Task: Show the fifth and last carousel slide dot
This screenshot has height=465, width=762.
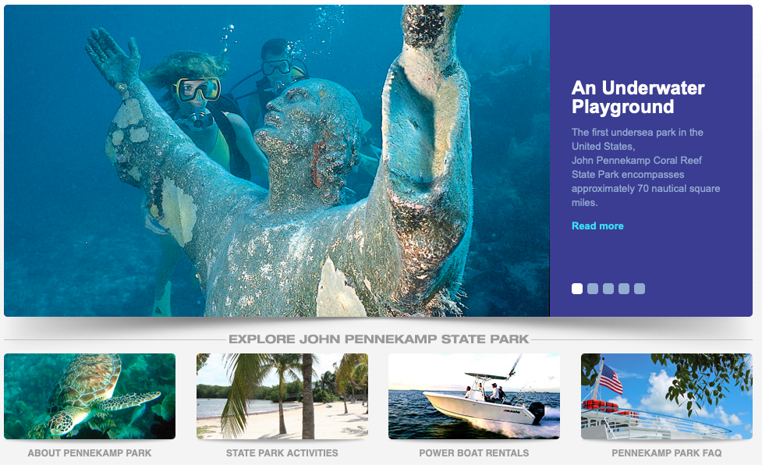Action: [640, 289]
